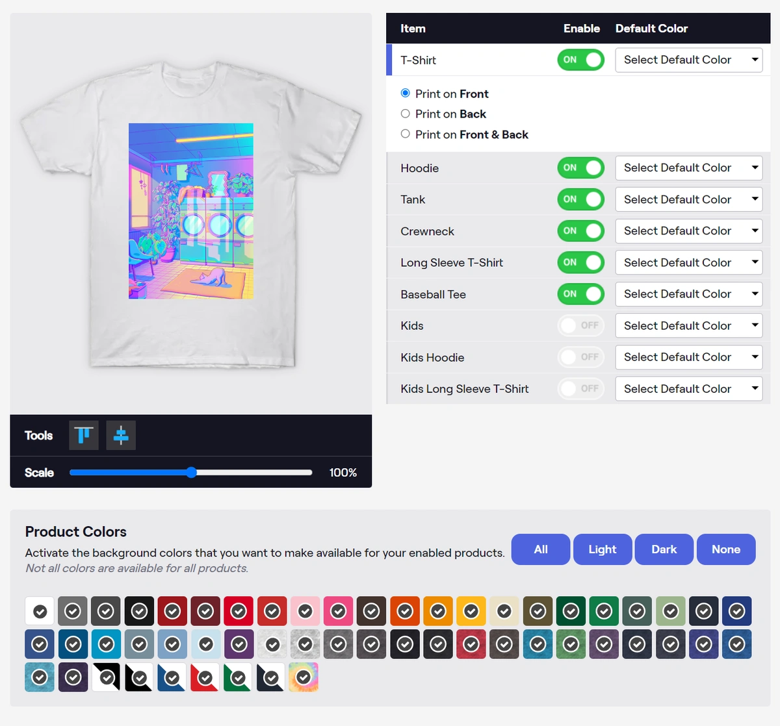Select the Crewneck item row label

[x=427, y=231]
